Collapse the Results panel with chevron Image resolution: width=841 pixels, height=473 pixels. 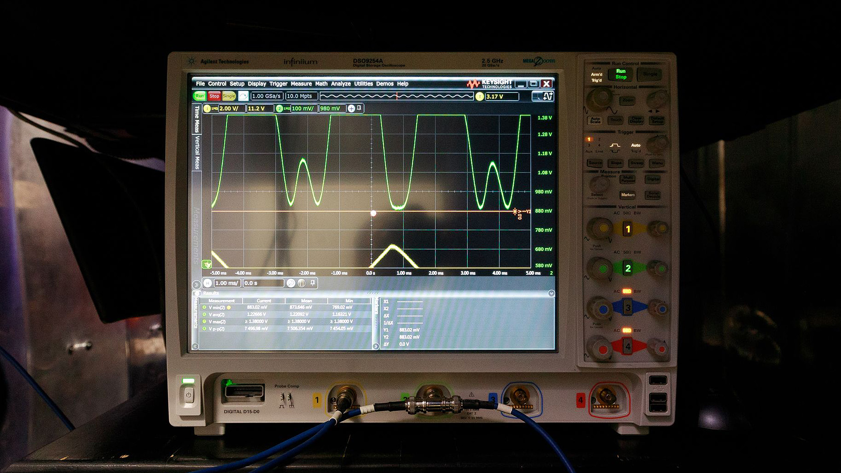coord(551,293)
